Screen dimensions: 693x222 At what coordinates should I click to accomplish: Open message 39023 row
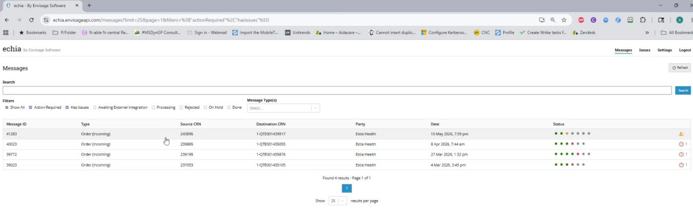(x=346, y=165)
